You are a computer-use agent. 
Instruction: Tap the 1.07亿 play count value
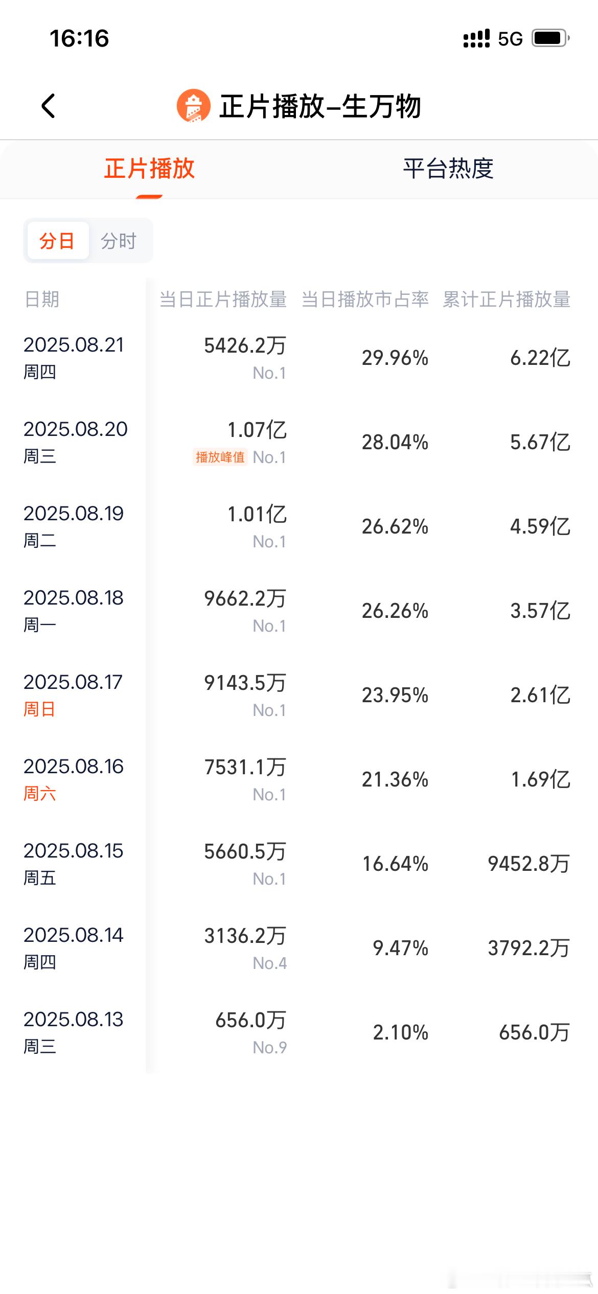(x=257, y=430)
